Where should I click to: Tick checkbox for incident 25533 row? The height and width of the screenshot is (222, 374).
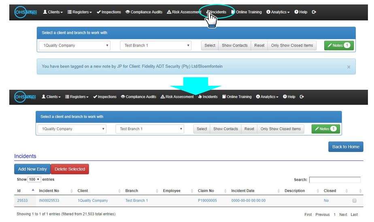click(355, 201)
